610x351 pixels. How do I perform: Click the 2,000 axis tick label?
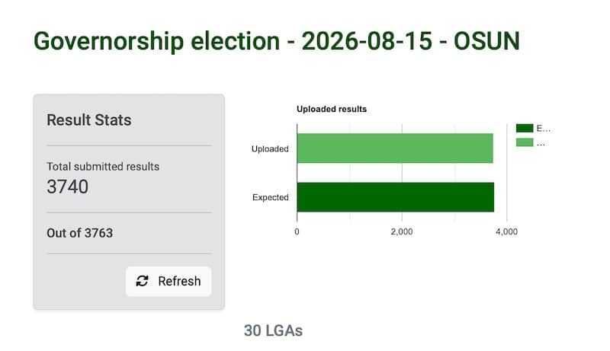[x=402, y=231]
